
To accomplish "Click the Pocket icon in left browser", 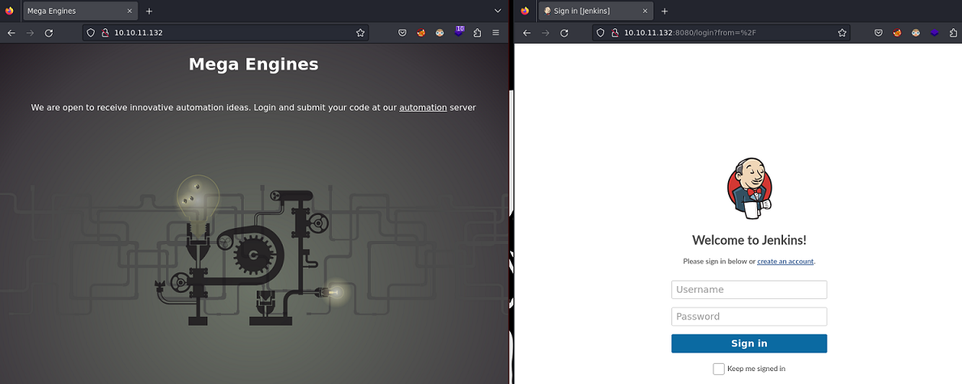I will pyautogui.click(x=402, y=33).
